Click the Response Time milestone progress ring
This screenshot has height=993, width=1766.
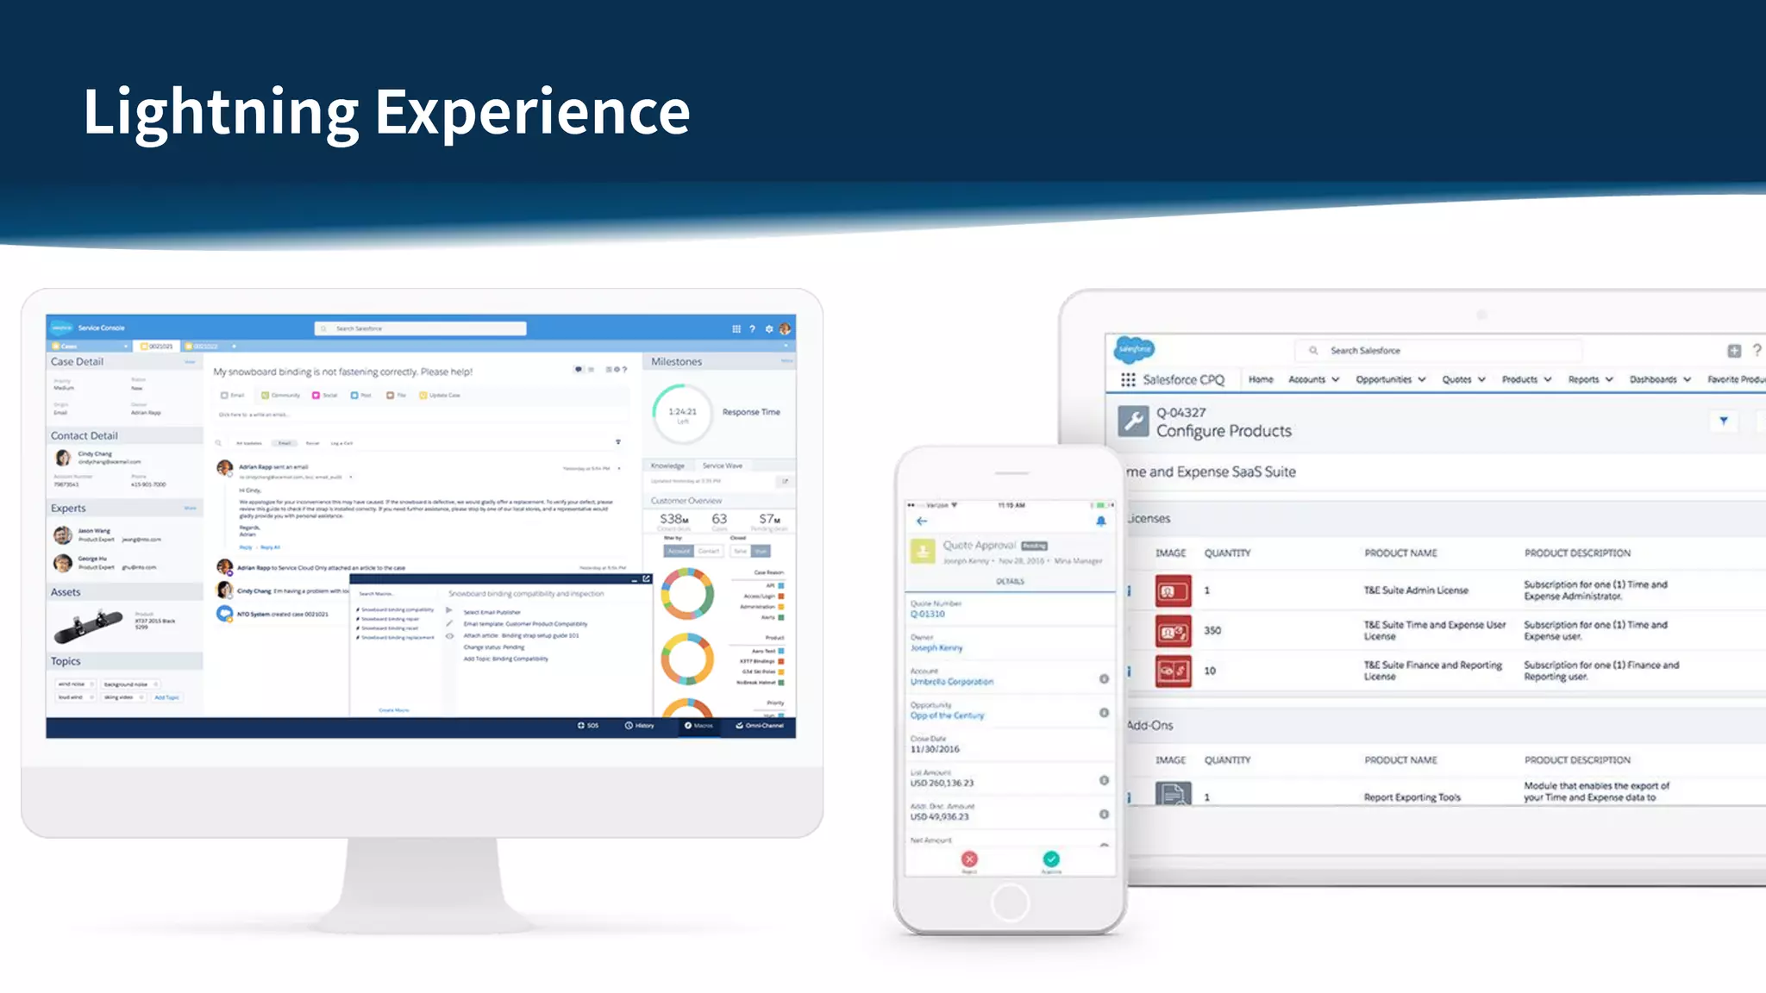682,413
